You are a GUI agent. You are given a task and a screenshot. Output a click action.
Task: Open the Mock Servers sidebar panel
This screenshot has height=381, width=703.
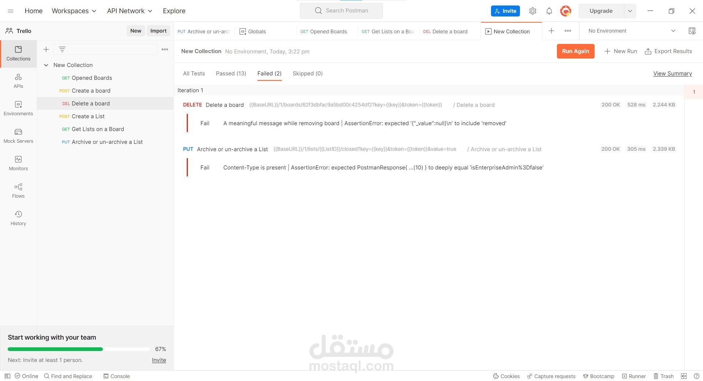coord(18,136)
